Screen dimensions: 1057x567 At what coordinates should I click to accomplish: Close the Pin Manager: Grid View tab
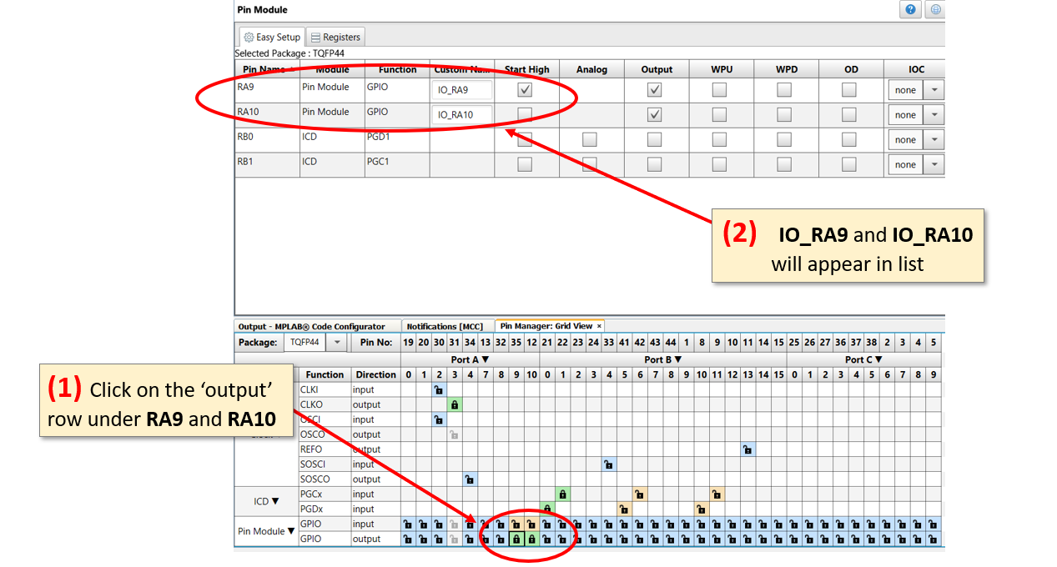coord(599,326)
